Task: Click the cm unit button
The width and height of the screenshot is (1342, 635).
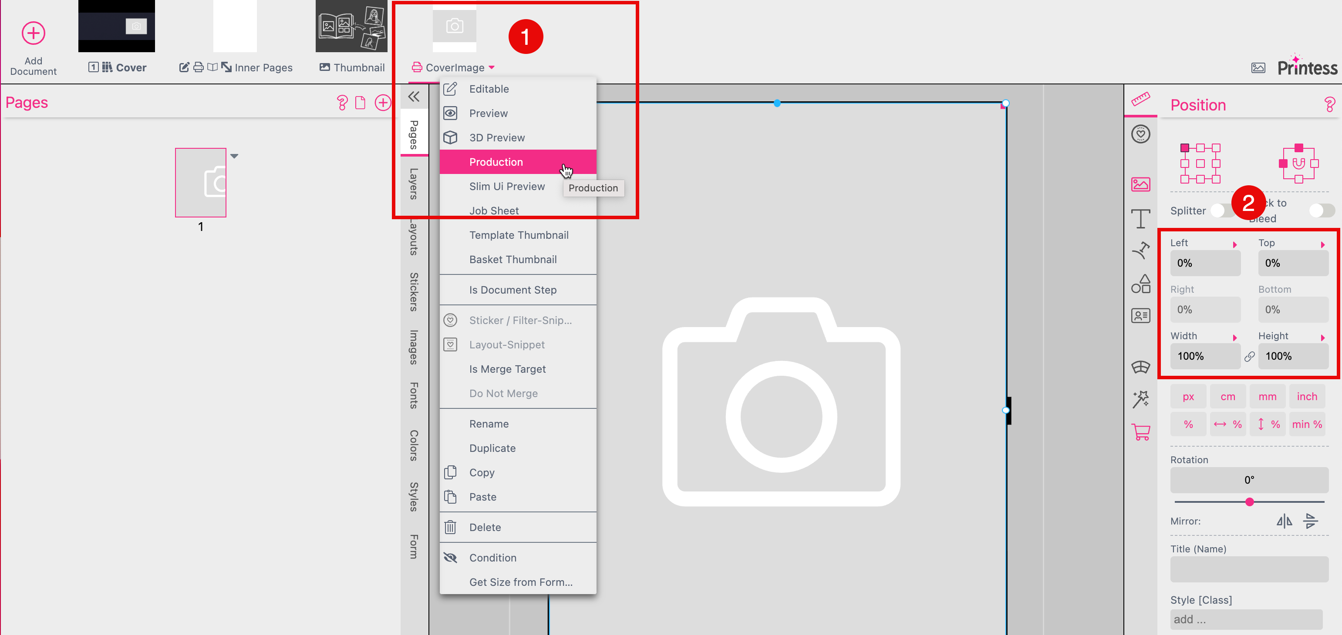Action: (x=1227, y=397)
